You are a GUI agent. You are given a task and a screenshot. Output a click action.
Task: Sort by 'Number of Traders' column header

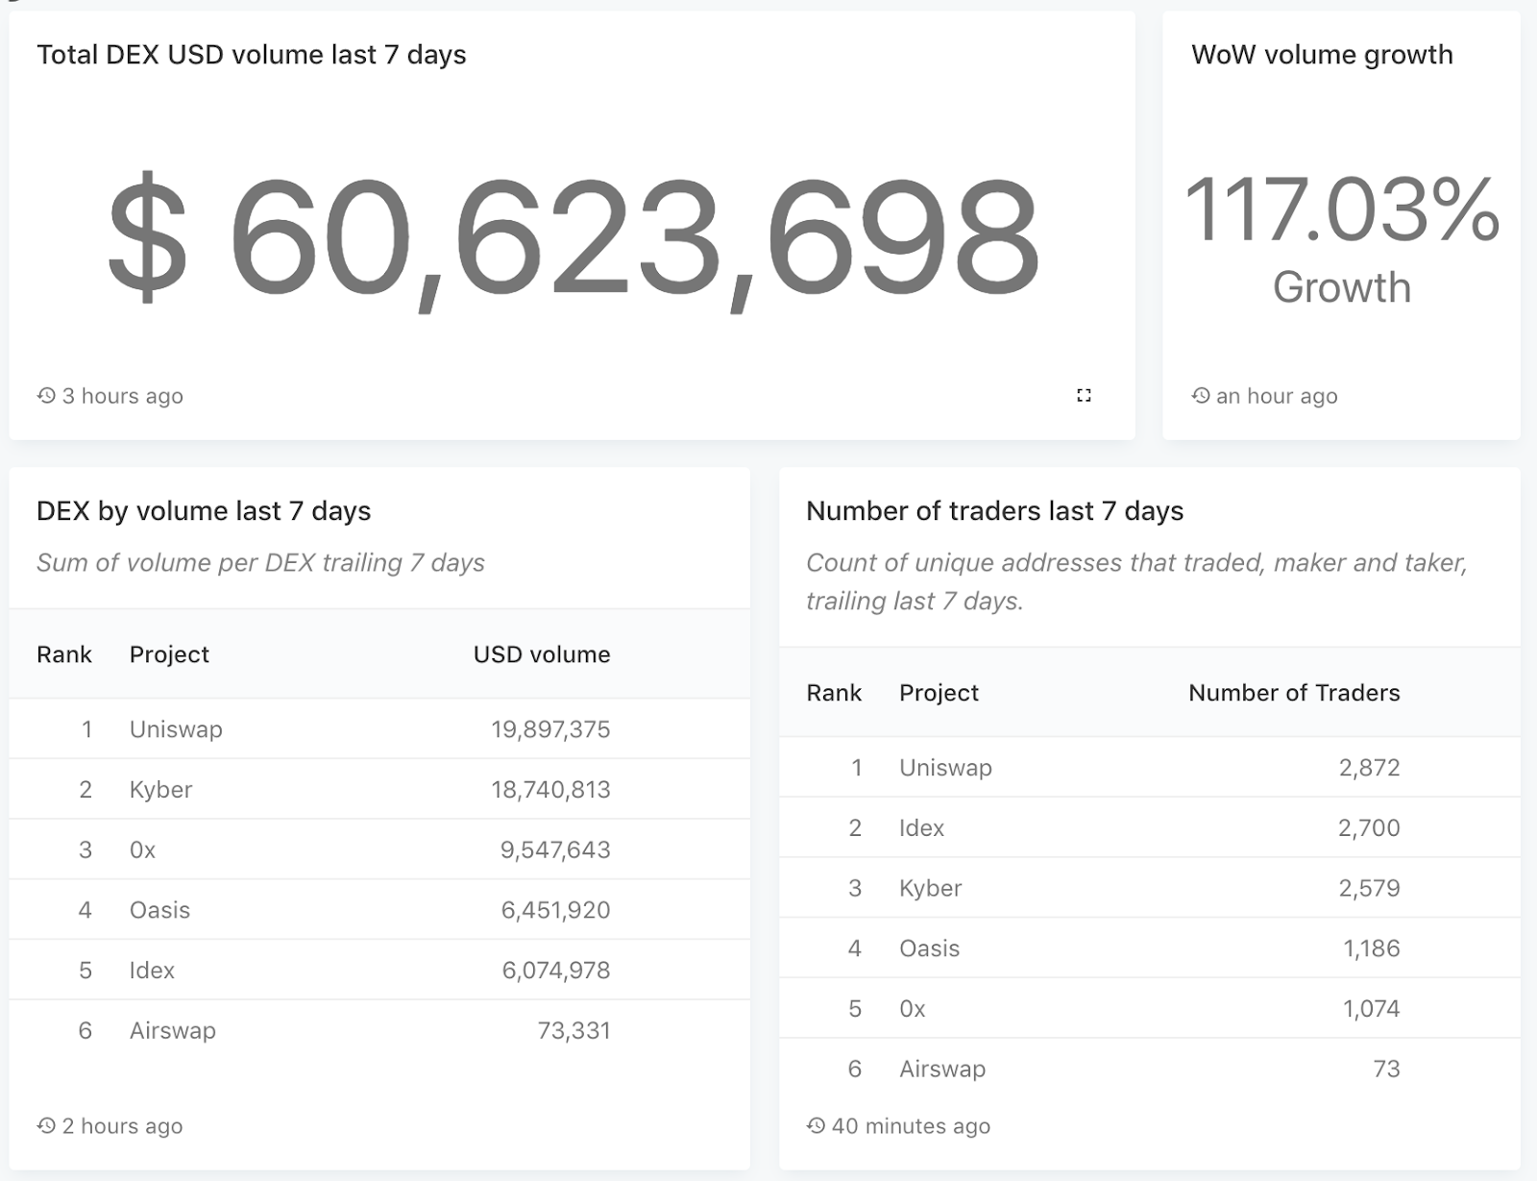pyautogui.click(x=1294, y=693)
